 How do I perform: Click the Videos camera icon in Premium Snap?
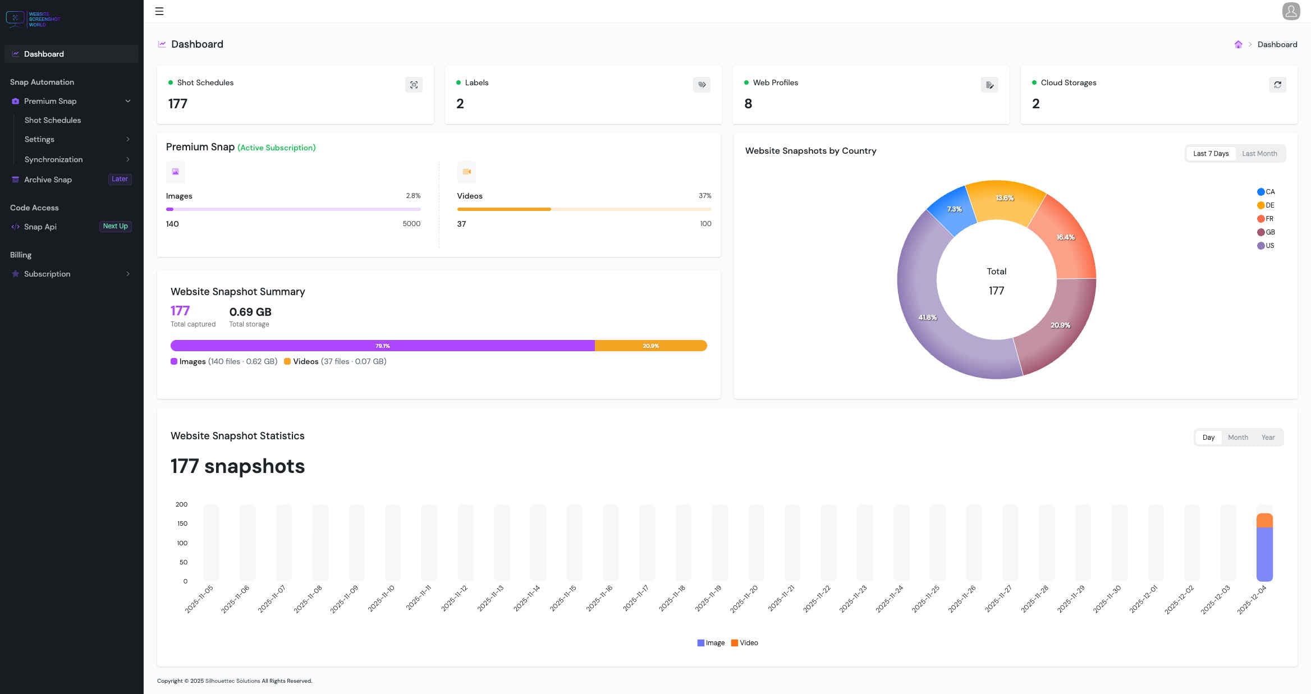coord(466,172)
